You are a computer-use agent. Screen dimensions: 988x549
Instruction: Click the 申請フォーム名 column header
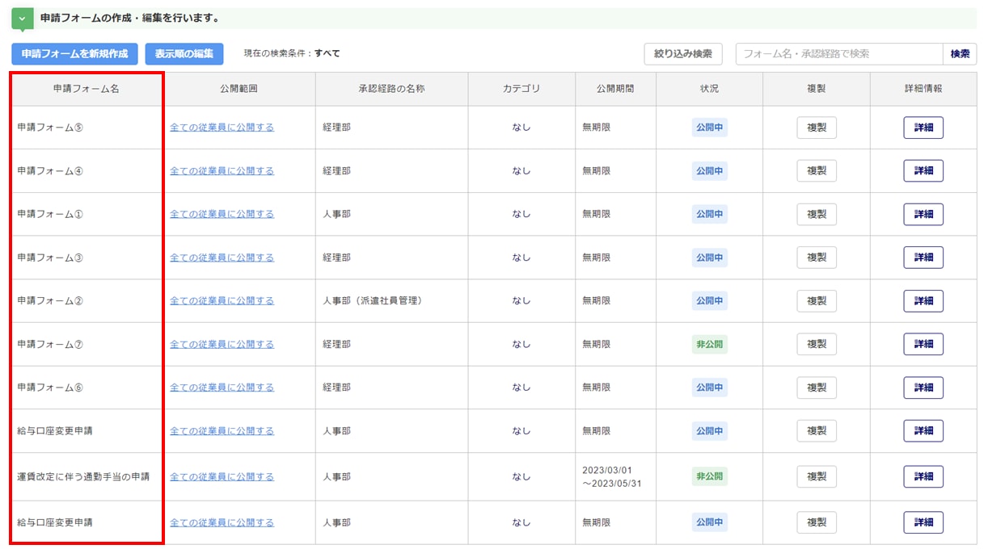click(x=87, y=89)
